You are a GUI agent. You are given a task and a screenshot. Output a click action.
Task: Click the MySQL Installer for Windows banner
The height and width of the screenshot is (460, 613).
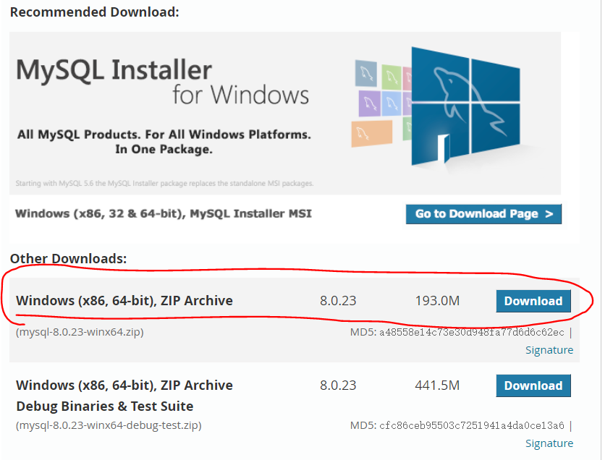point(285,114)
